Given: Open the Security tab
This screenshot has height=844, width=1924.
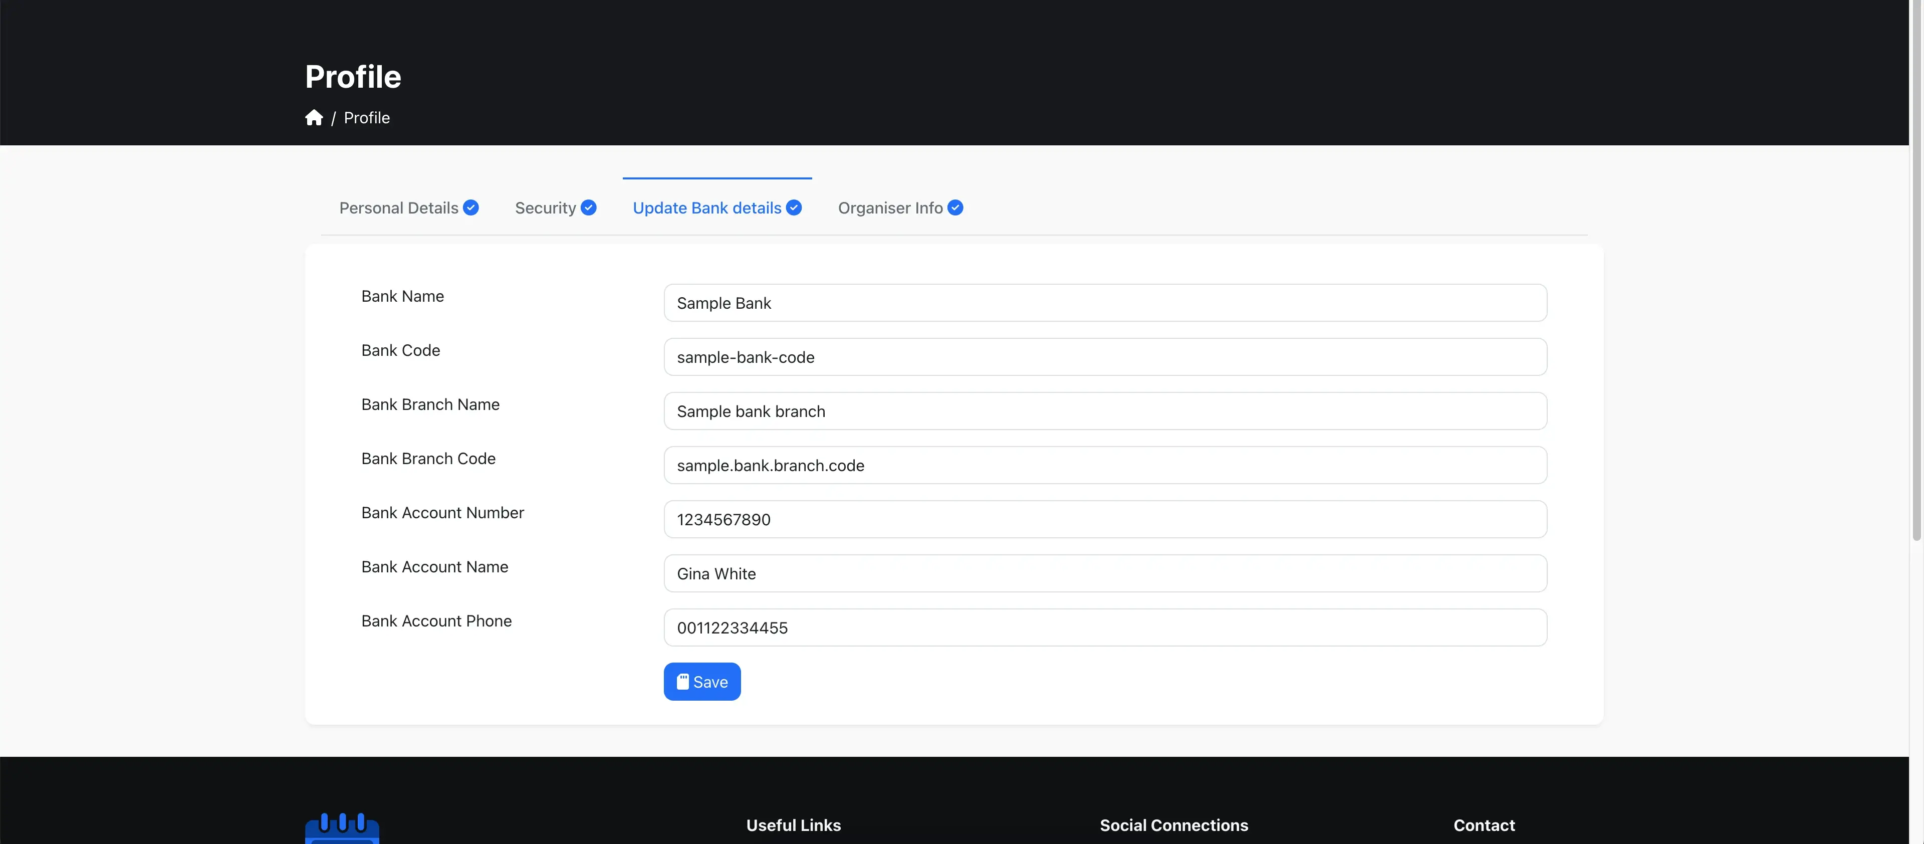Looking at the screenshot, I should point(545,207).
